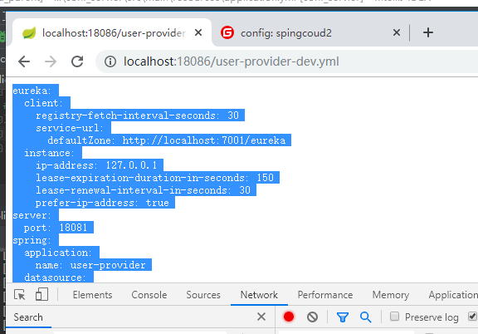Clear the network log

(x=312, y=317)
